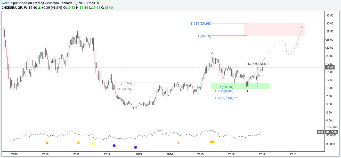
Task: Select the CHXEUR:UGP symbol name
Action: (12, 8)
